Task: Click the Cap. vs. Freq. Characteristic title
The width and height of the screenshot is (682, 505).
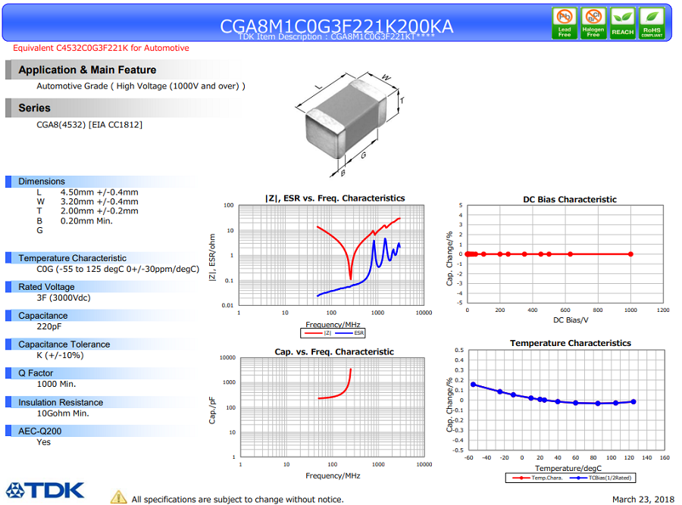Action: tap(334, 351)
